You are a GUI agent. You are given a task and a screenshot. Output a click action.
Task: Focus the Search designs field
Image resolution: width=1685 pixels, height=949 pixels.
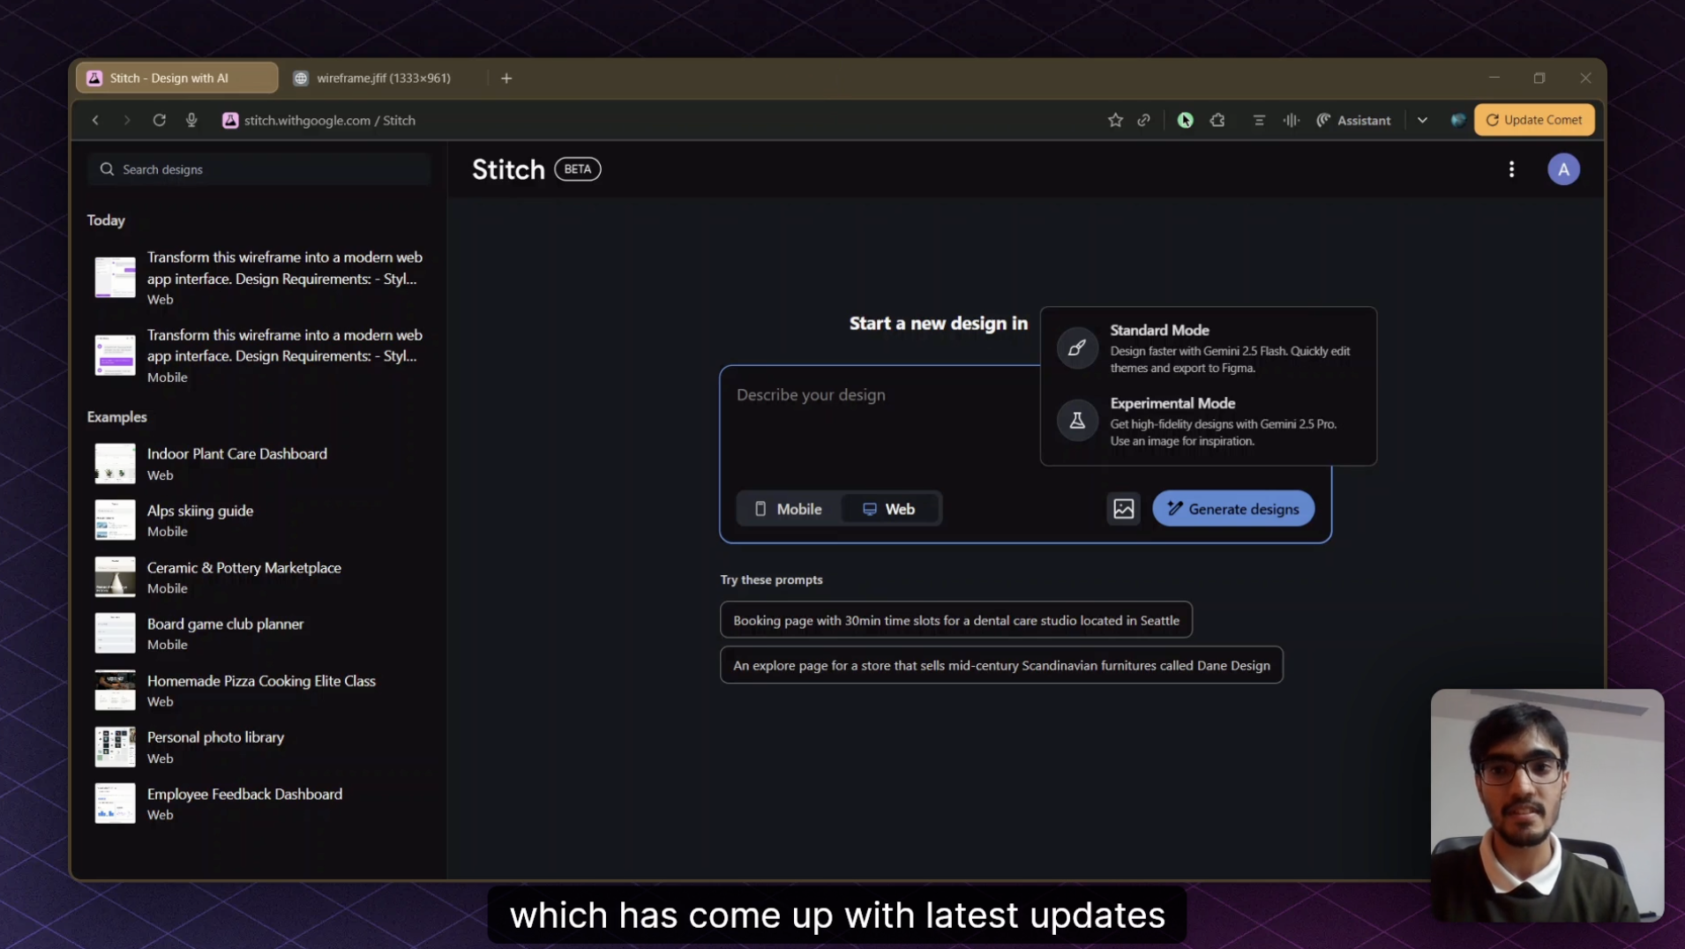(x=258, y=169)
